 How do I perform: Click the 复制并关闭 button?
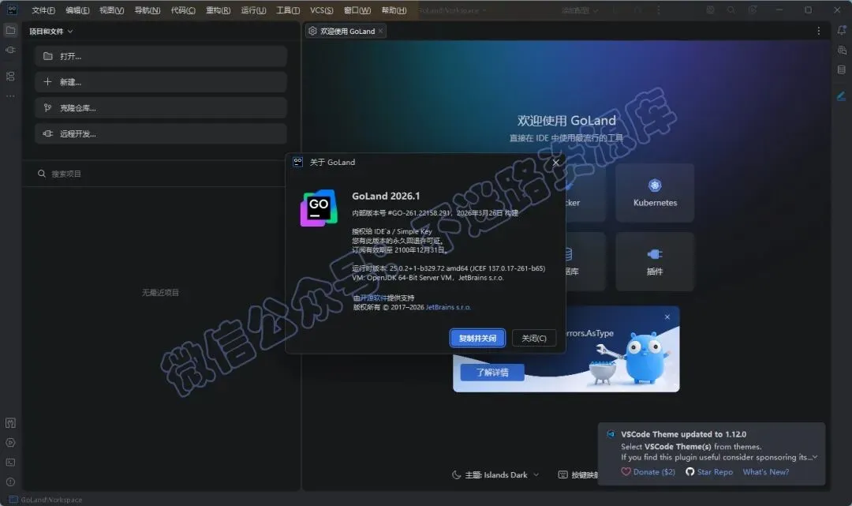477,338
